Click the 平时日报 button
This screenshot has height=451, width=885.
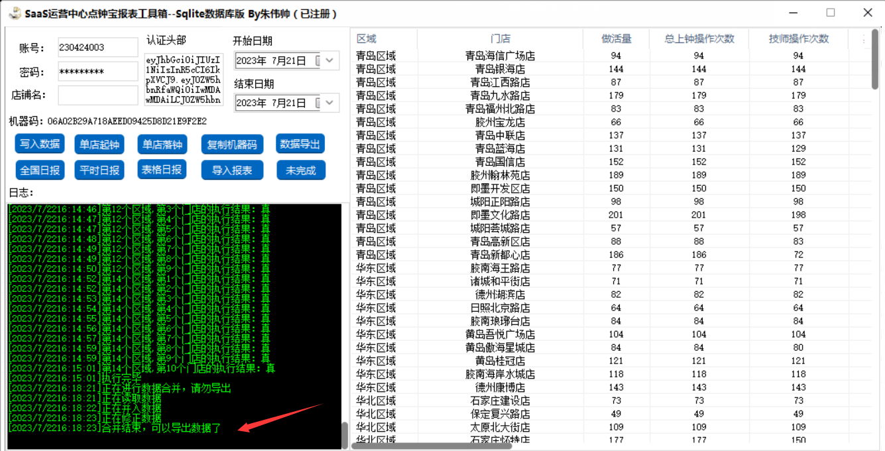point(99,170)
